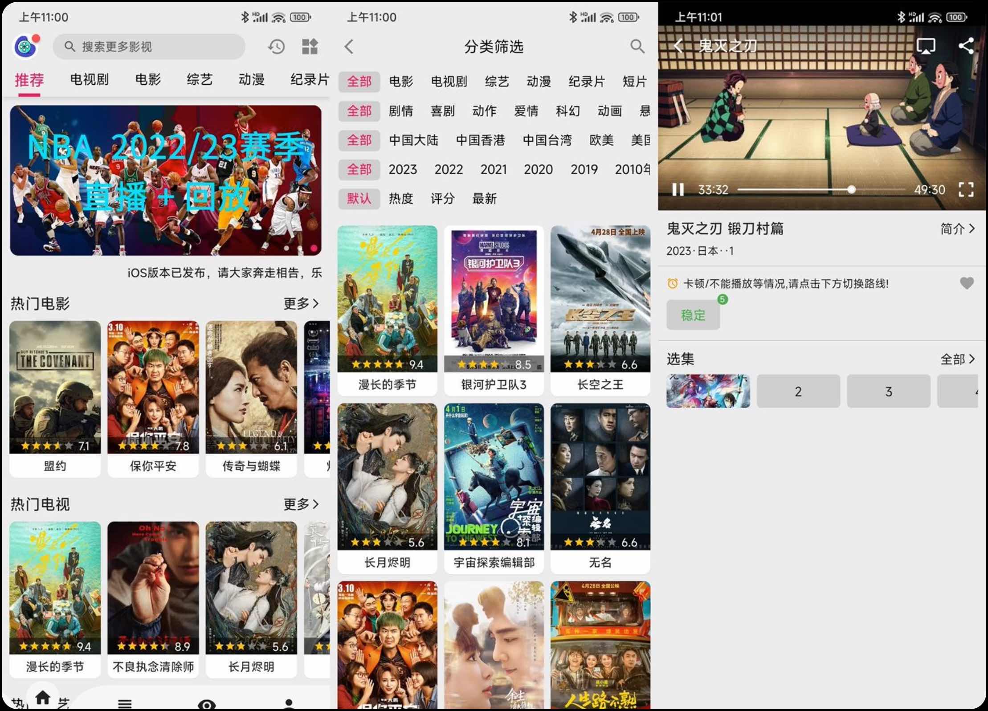Filter by year 2022
988x711 pixels.
point(449,170)
